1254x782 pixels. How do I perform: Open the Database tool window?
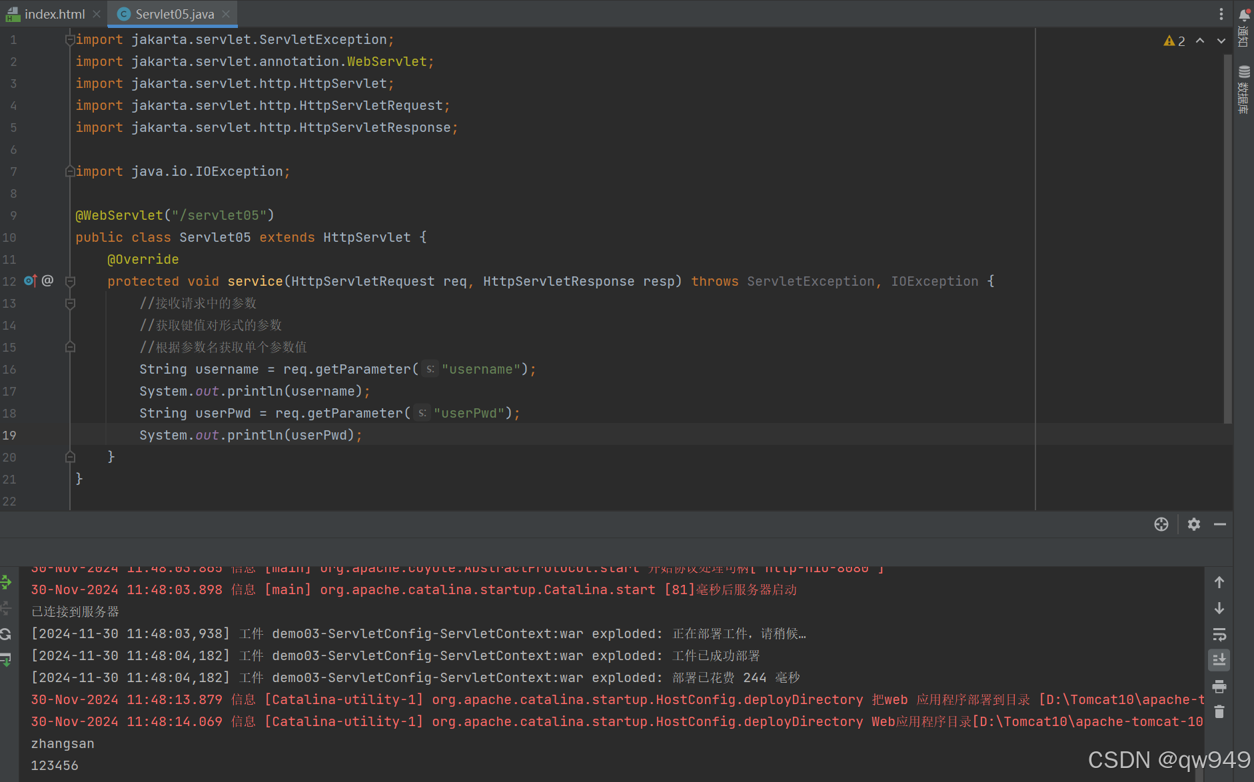[x=1243, y=90]
